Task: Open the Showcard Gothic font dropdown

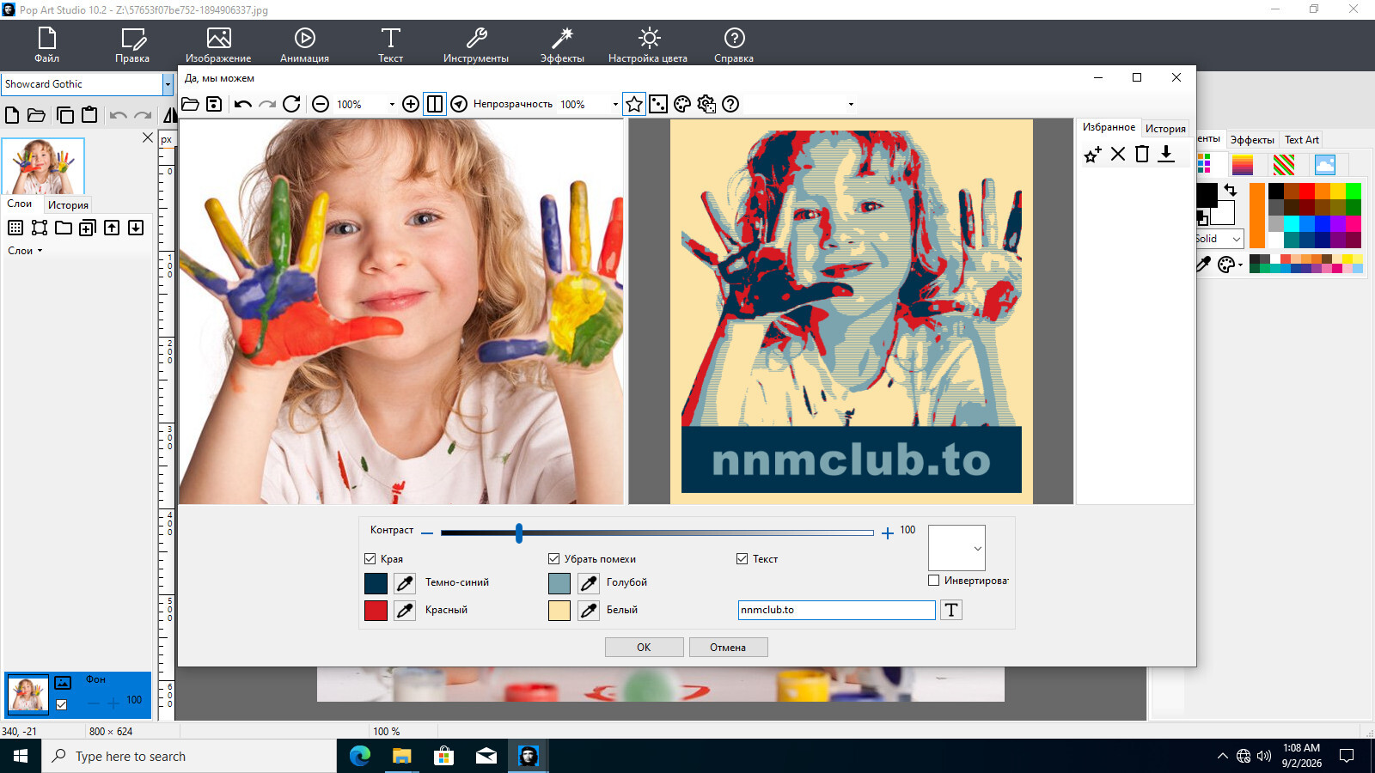Action: click(x=168, y=84)
